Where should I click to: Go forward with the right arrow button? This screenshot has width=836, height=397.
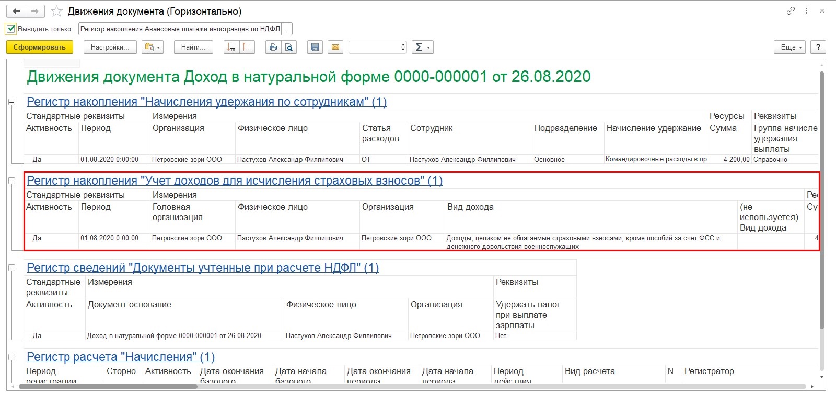35,11
